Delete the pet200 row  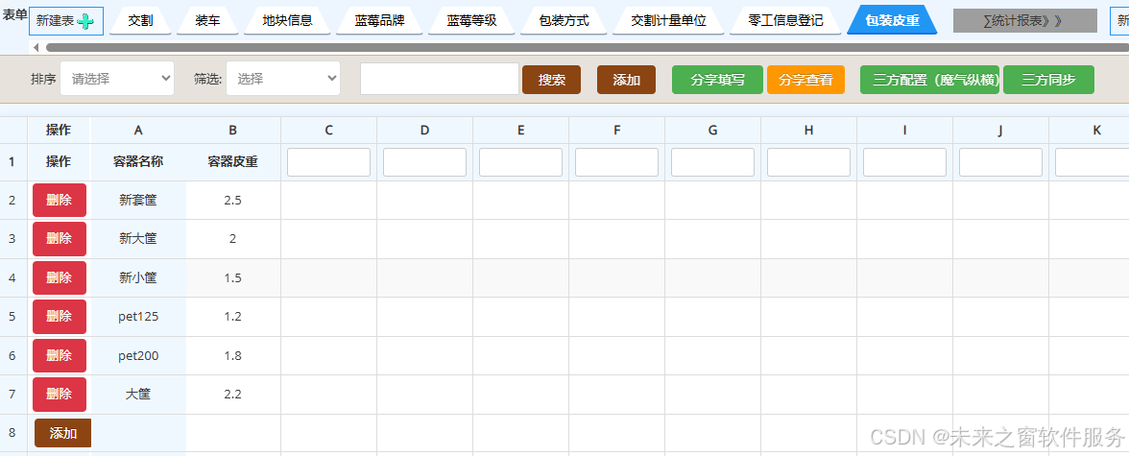click(x=60, y=355)
